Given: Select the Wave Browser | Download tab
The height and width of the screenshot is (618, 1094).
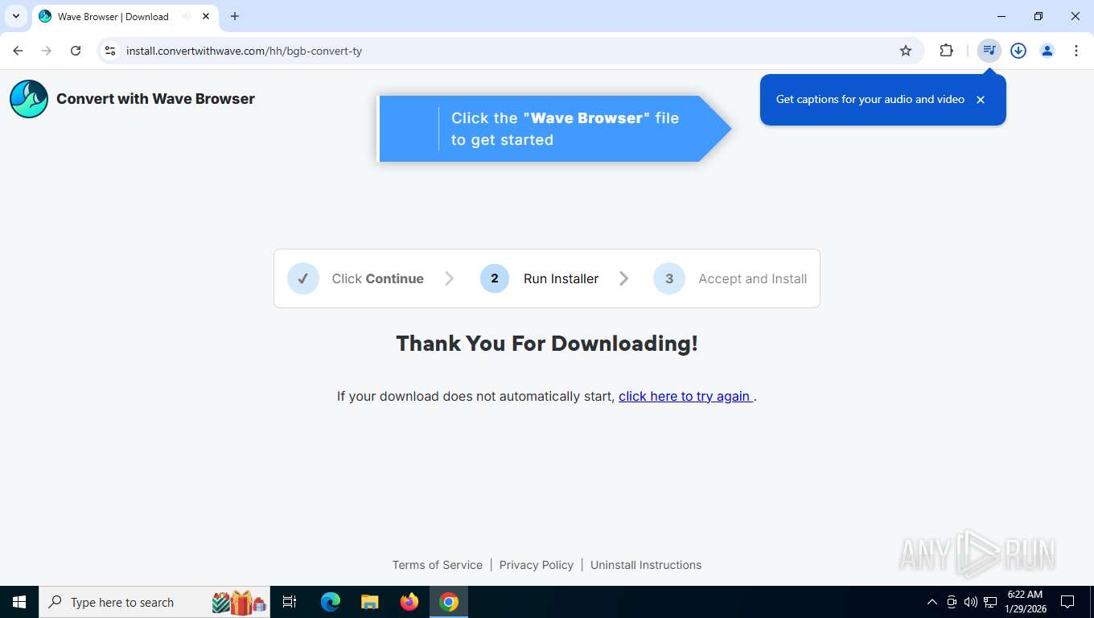Looking at the screenshot, I should [125, 16].
